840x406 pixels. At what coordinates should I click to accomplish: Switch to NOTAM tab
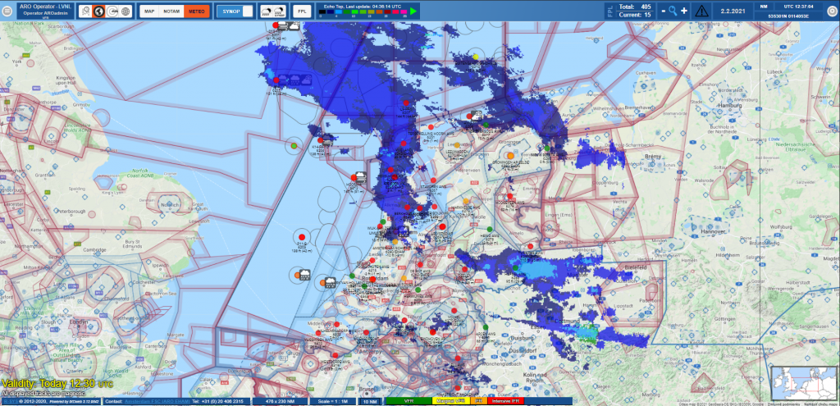171,11
